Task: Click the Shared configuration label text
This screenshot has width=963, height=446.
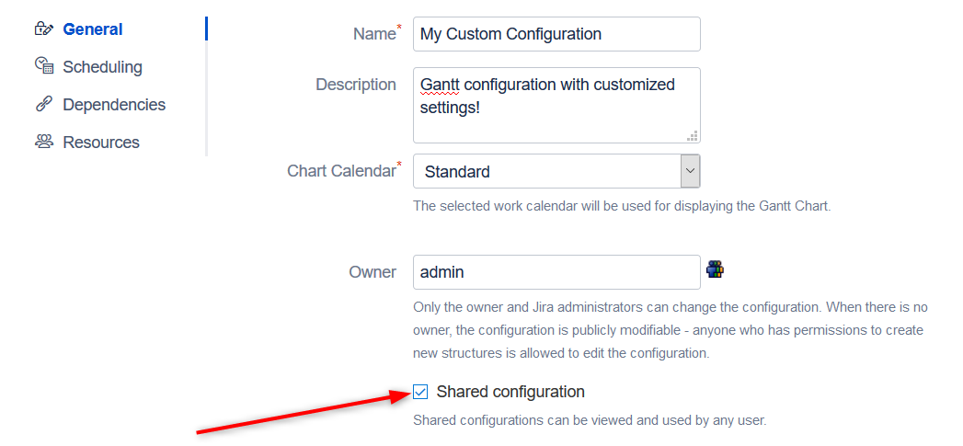Action: 510,392
